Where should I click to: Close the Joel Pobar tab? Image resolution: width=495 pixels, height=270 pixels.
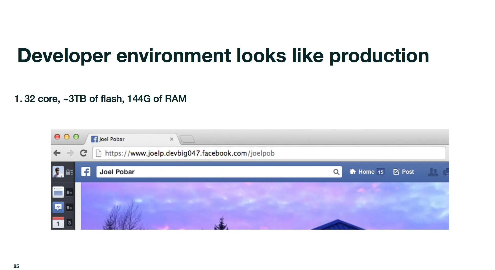172,139
